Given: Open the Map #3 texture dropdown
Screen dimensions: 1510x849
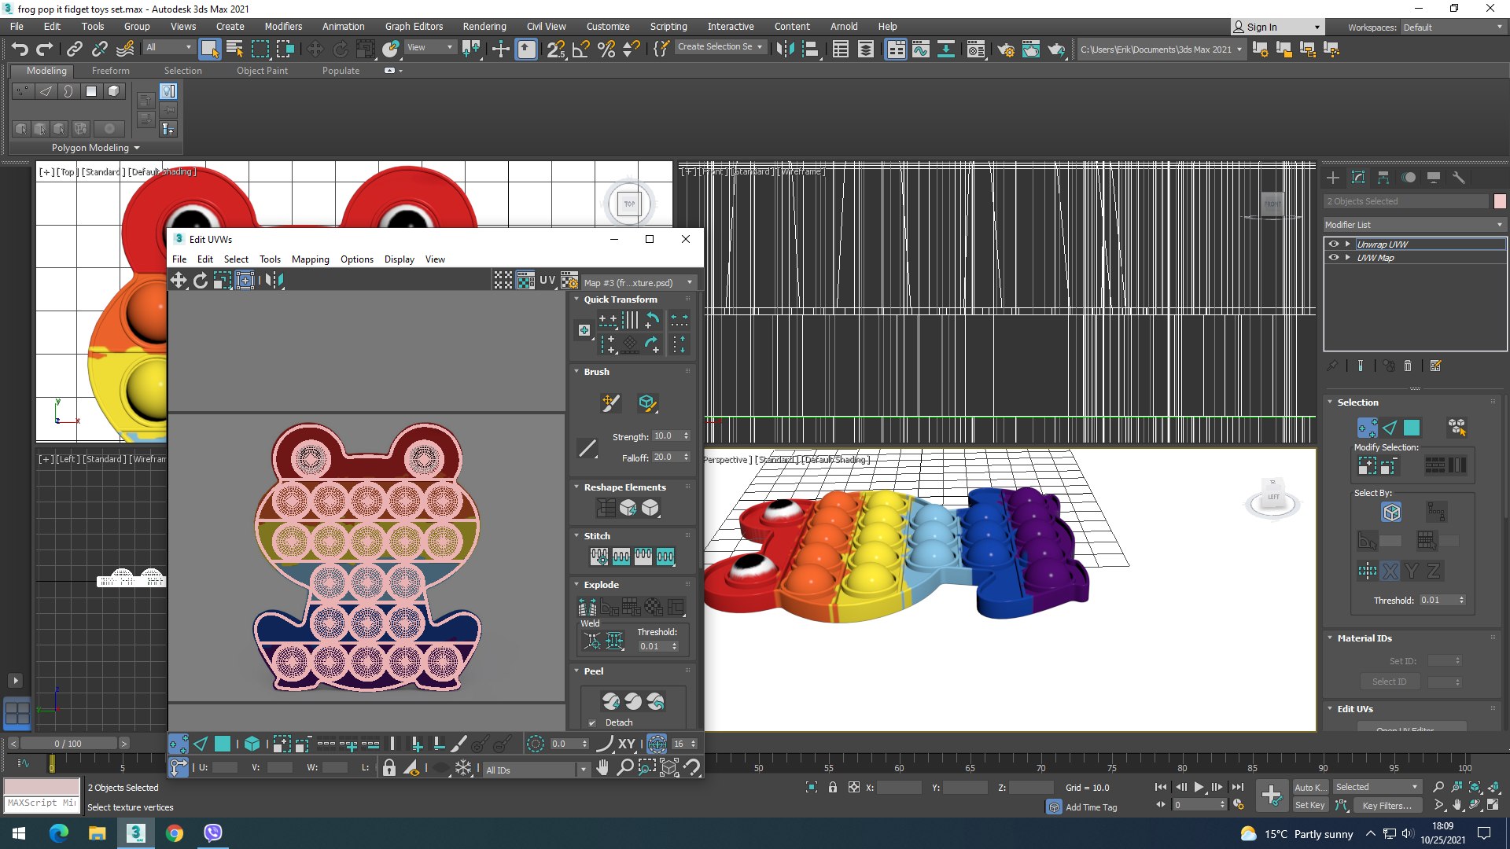Looking at the screenshot, I should [638, 282].
